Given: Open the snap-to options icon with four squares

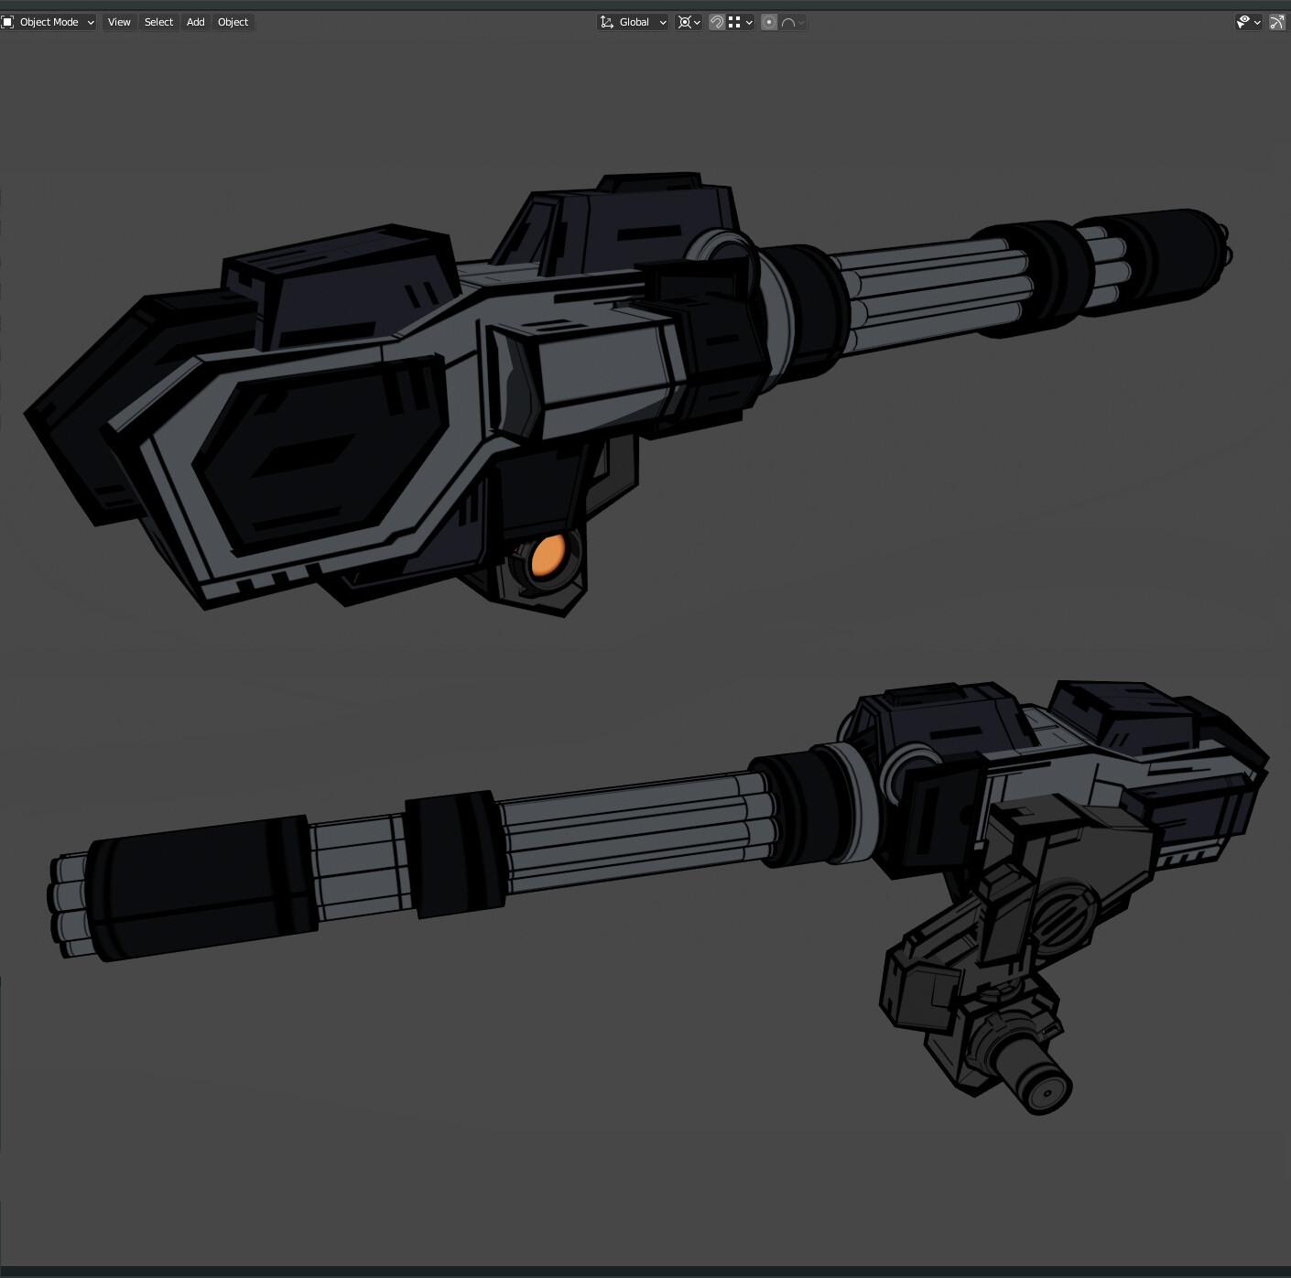Looking at the screenshot, I should coord(732,22).
